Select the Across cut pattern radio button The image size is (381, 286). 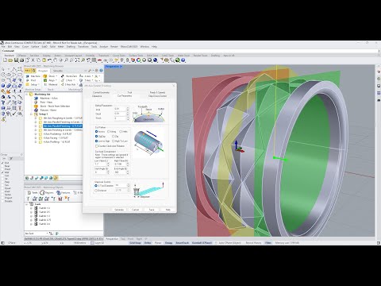[97, 132]
